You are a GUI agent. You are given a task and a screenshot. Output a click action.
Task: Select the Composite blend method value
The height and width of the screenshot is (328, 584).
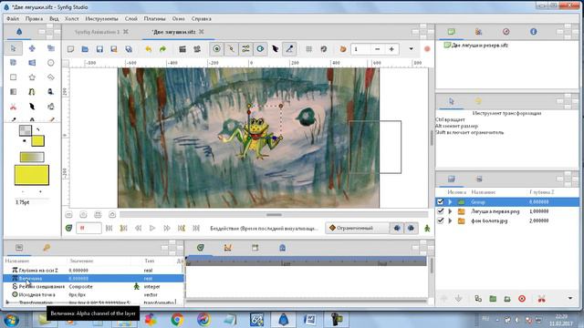click(81, 287)
